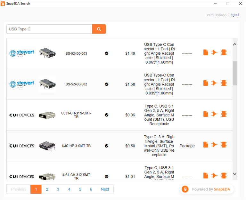Click symbol icon for UJC-HP-3-SMT-TR

point(214,145)
